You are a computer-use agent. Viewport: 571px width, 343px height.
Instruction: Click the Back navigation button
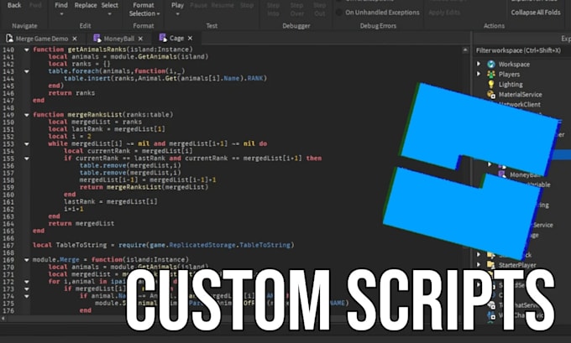coord(14,5)
